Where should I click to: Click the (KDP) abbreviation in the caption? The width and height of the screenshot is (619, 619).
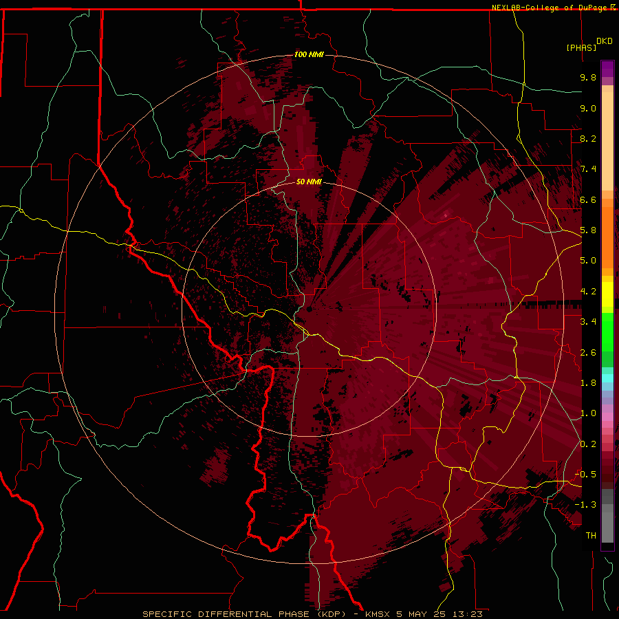(332, 614)
